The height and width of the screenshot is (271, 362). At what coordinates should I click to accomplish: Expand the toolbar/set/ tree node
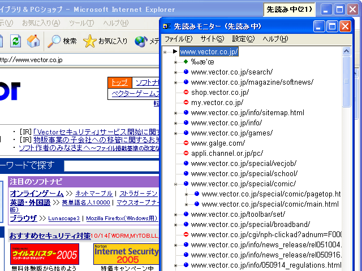tap(175, 215)
